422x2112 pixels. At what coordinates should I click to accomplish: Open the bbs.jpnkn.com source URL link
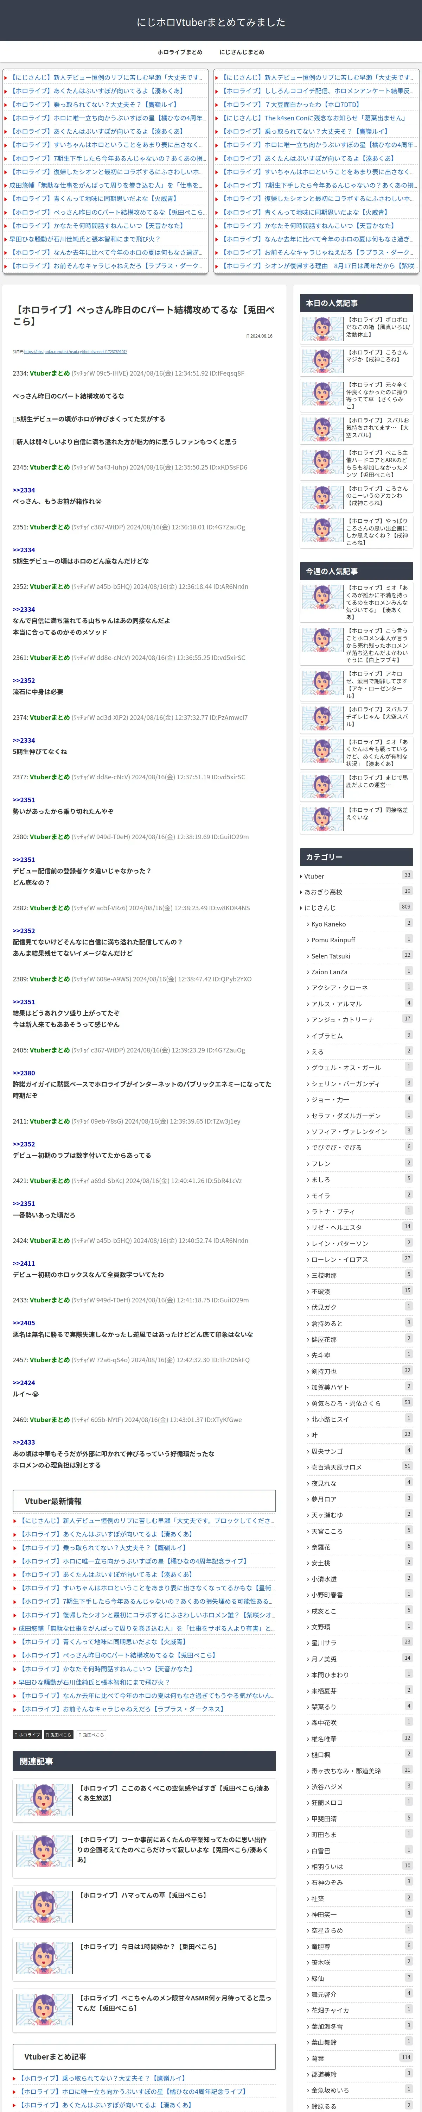75,352
